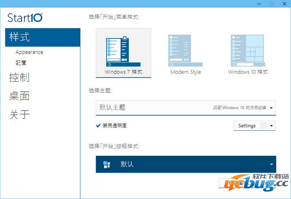Viewport: 291px width, 199px height.
Task: Click the Windows logo icon beside 默认
Action: coord(107,165)
